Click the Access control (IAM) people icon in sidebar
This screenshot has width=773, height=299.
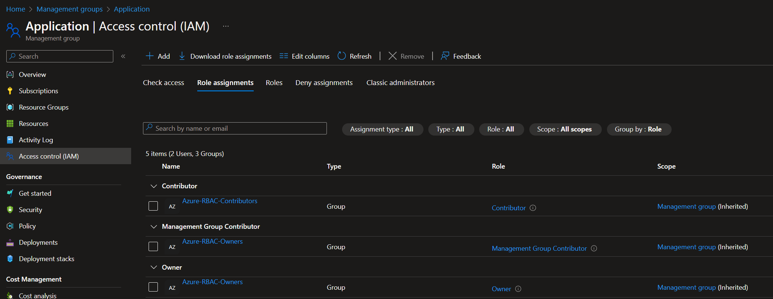point(10,156)
